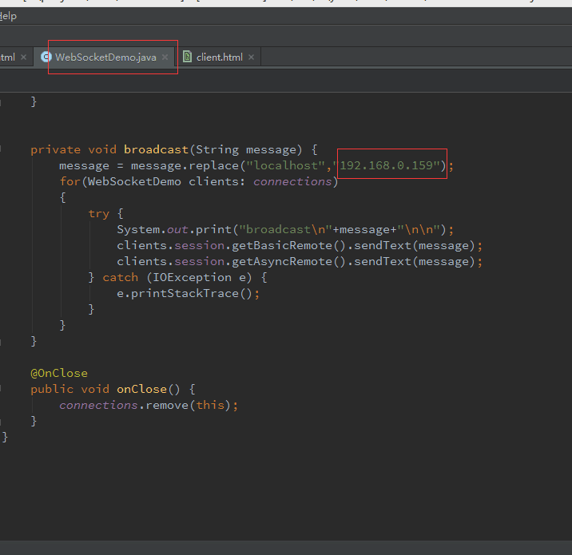Close the WebSocketDemo.java tab
The height and width of the screenshot is (555, 572).
point(165,57)
